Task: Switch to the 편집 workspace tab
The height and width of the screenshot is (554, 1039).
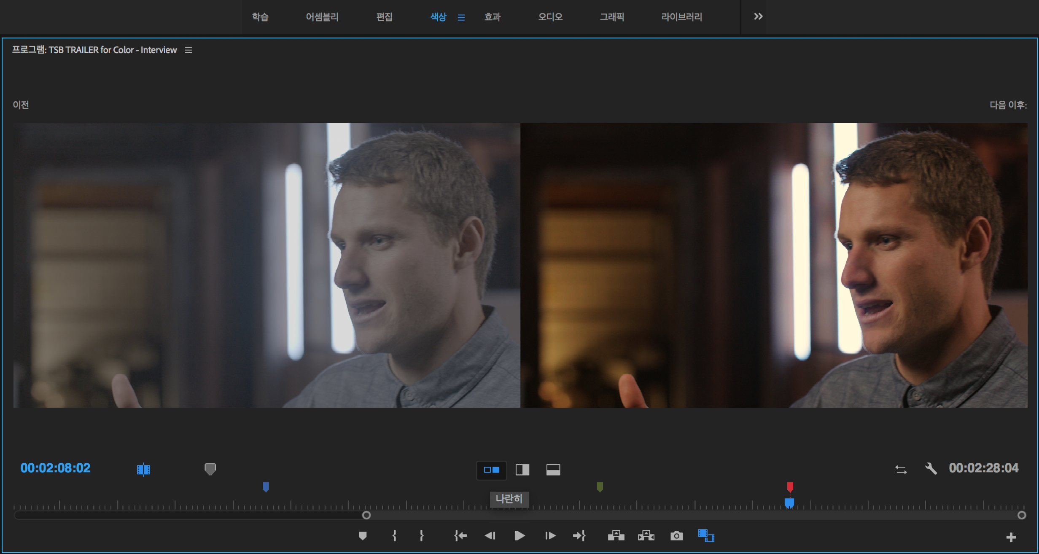Action: point(384,17)
